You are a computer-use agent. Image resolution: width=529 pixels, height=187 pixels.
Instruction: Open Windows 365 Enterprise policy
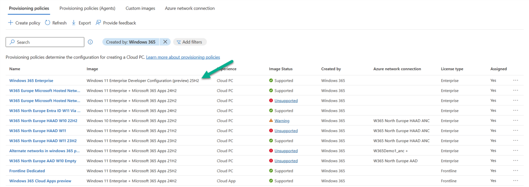click(x=31, y=81)
